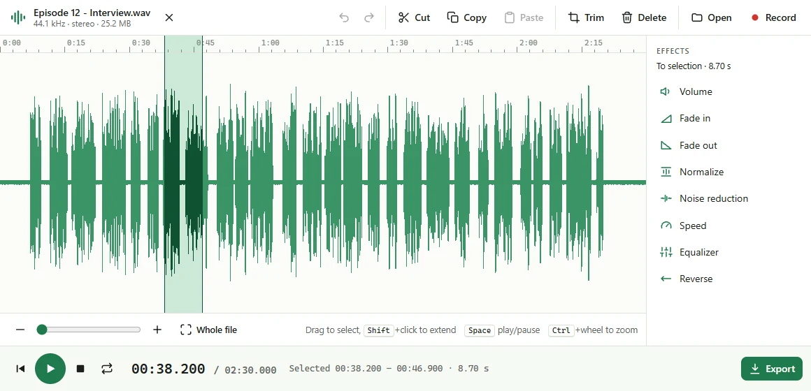Click the 1:15 mark on timeline ruler
Image resolution: width=811 pixels, height=391 pixels.
tap(335, 43)
